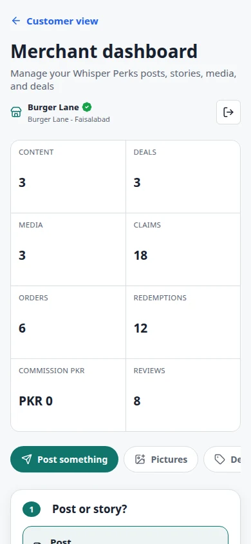
Task: Click the storefront icon beside Burger Lane
Action: [x=16, y=112]
